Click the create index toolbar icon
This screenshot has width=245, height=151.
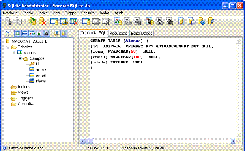(86, 21)
